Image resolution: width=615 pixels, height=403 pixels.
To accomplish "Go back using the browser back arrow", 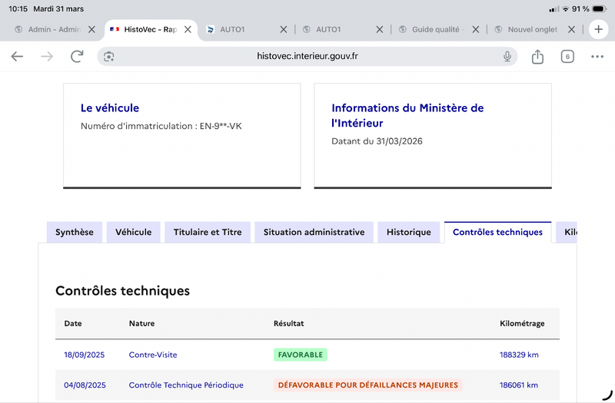I will point(17,56).
